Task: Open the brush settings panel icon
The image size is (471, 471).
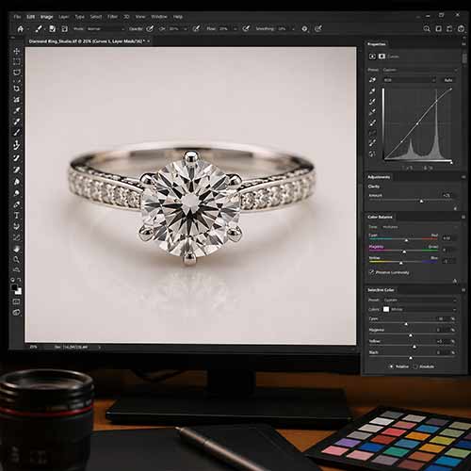Action: [x=53, y=29]
